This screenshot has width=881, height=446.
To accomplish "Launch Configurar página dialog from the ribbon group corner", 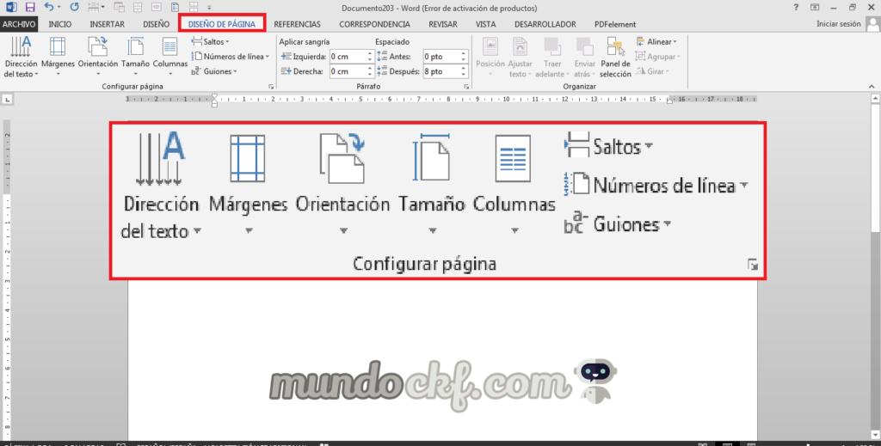I will coord(271,87).
